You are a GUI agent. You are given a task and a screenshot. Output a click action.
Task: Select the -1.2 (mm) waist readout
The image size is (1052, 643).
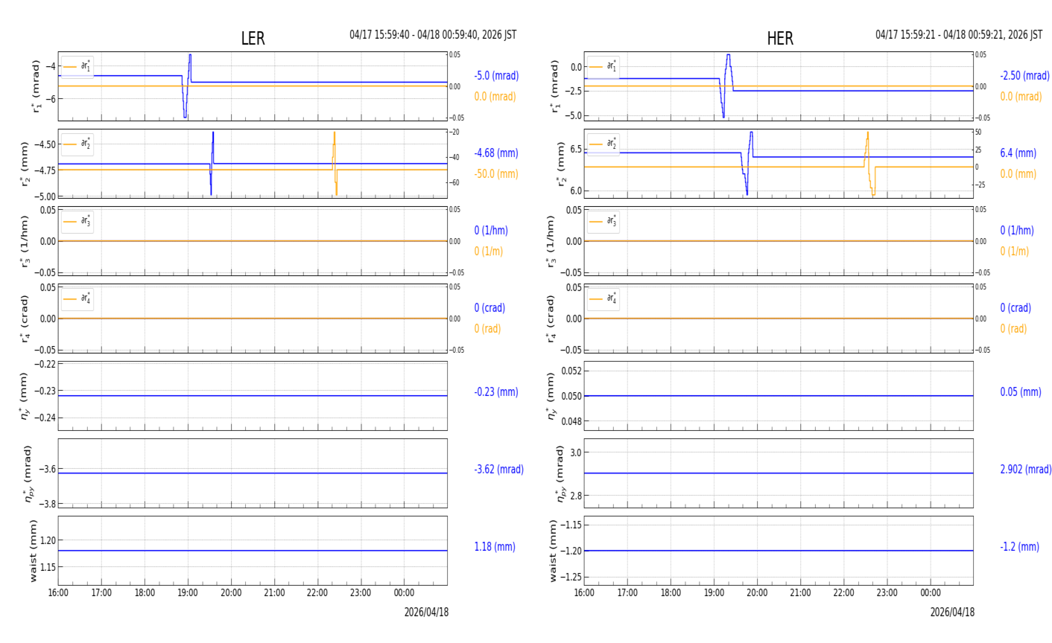click(x=1019, y=547)
